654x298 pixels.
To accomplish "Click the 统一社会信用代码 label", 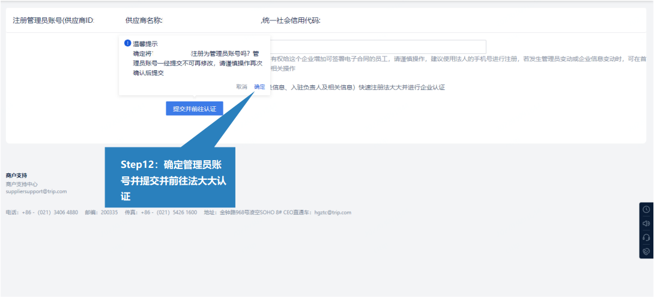I will click(291, 20).
